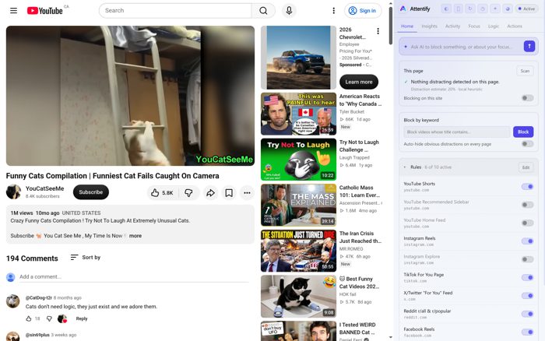The image size is (545, 341).
Task: Start voice search with microphone icon
Action: (289, 11)
